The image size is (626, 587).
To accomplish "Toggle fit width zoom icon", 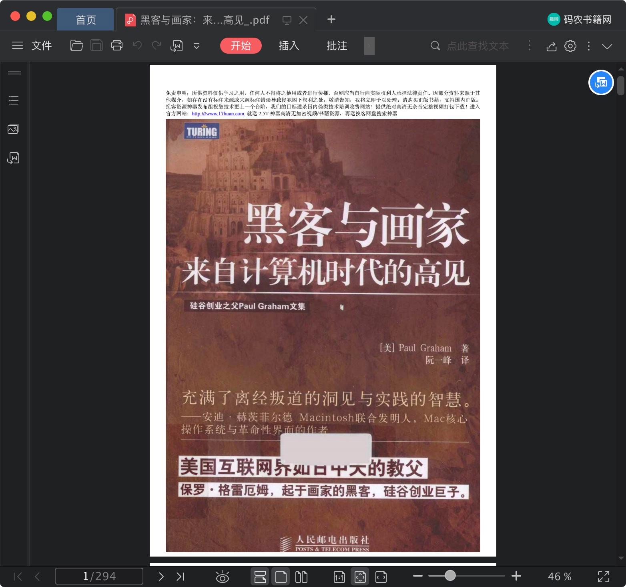I will click(381, 577).
